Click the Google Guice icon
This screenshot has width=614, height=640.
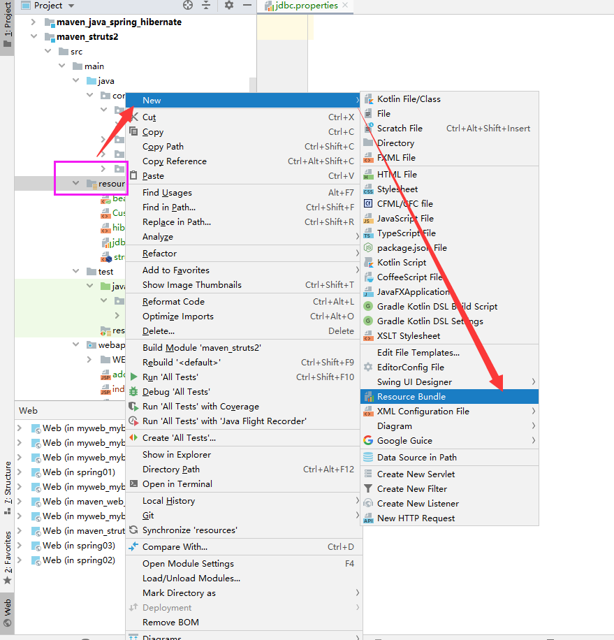(368, 441)
